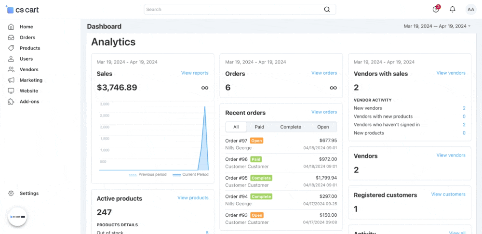Click View products link

click(193, 198)
